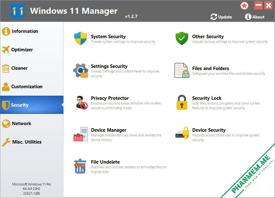The width and height of the screenshot is (275, 198).
Task: Click the Customization user icon
Action: click(x=6, y=87)
